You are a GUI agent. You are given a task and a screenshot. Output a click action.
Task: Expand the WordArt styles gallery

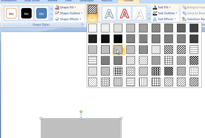pyautogui.click(x=149, y=19)
